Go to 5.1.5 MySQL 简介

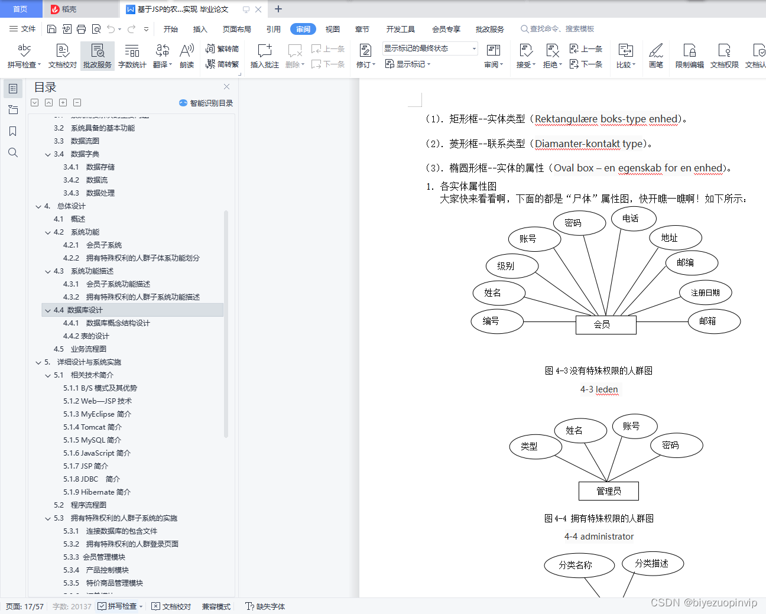click(92, 440)
